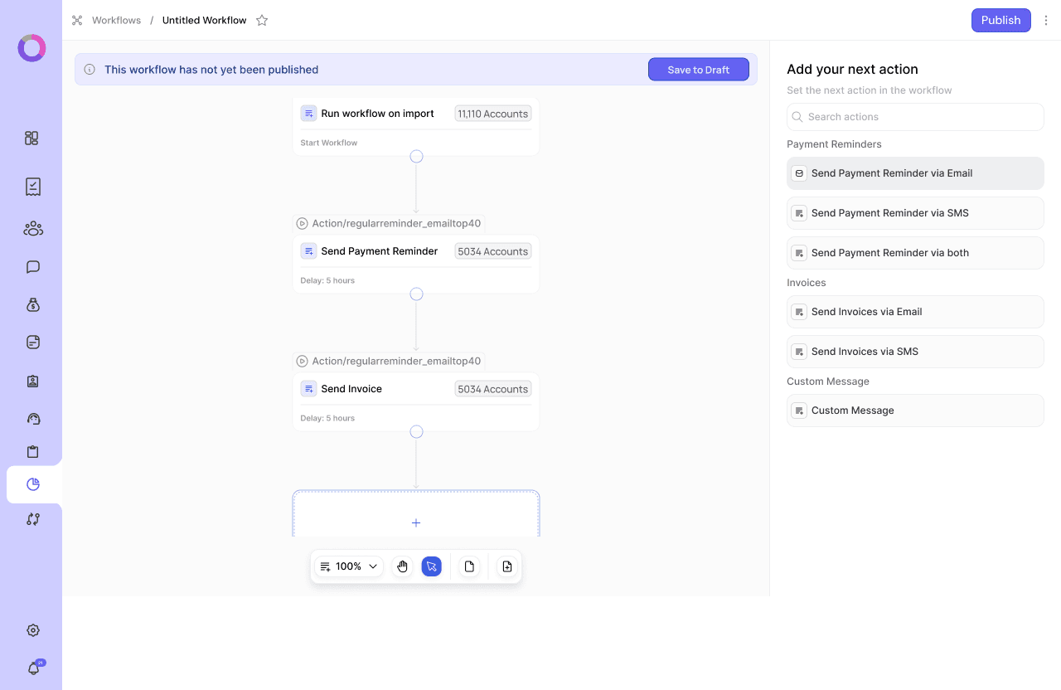Click the workflows icon in breadcrumb
The height and width of the screenshot is (690, 1061).
point(77,20)
